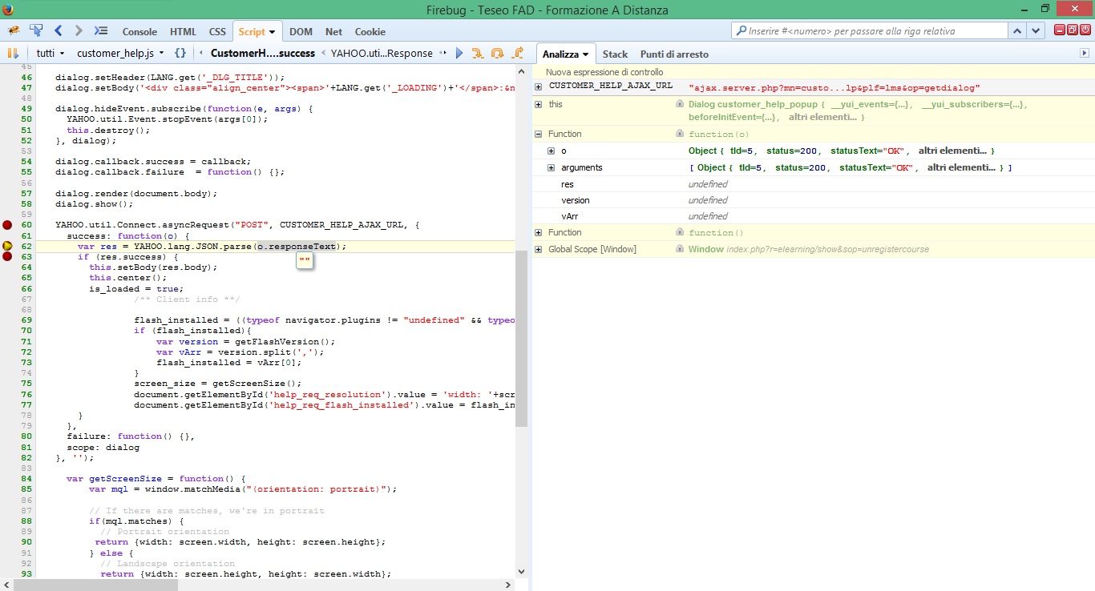Click the Step Out debugger icon
1095x591 pixels.
coord(517,54)
